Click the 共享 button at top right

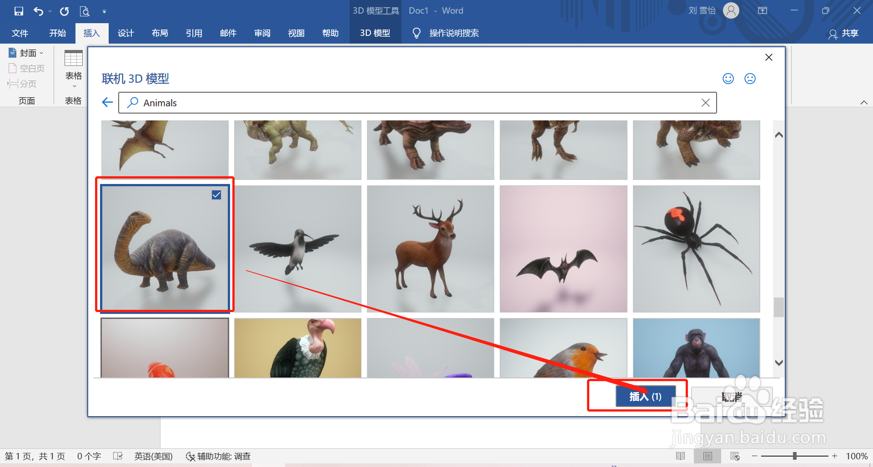(848, 34)
